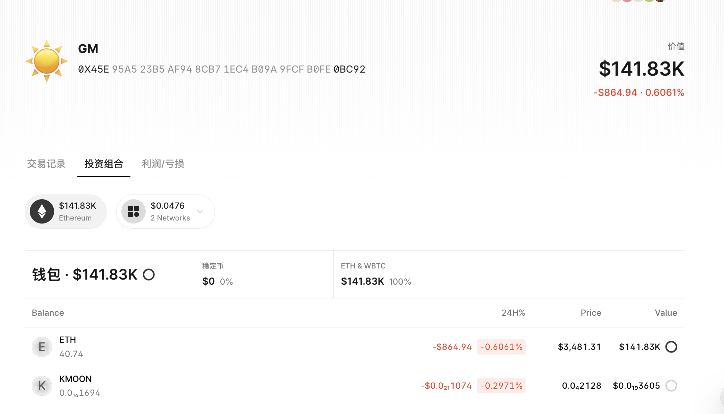This screenshot has height=414, width=724.
Task: Click the ETH token letter icon
Action: point(42,347)
